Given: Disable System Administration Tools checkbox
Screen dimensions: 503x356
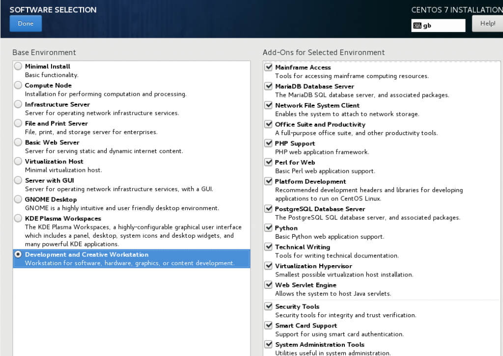Looking at the screenshot, I should (x=269, y=344).
